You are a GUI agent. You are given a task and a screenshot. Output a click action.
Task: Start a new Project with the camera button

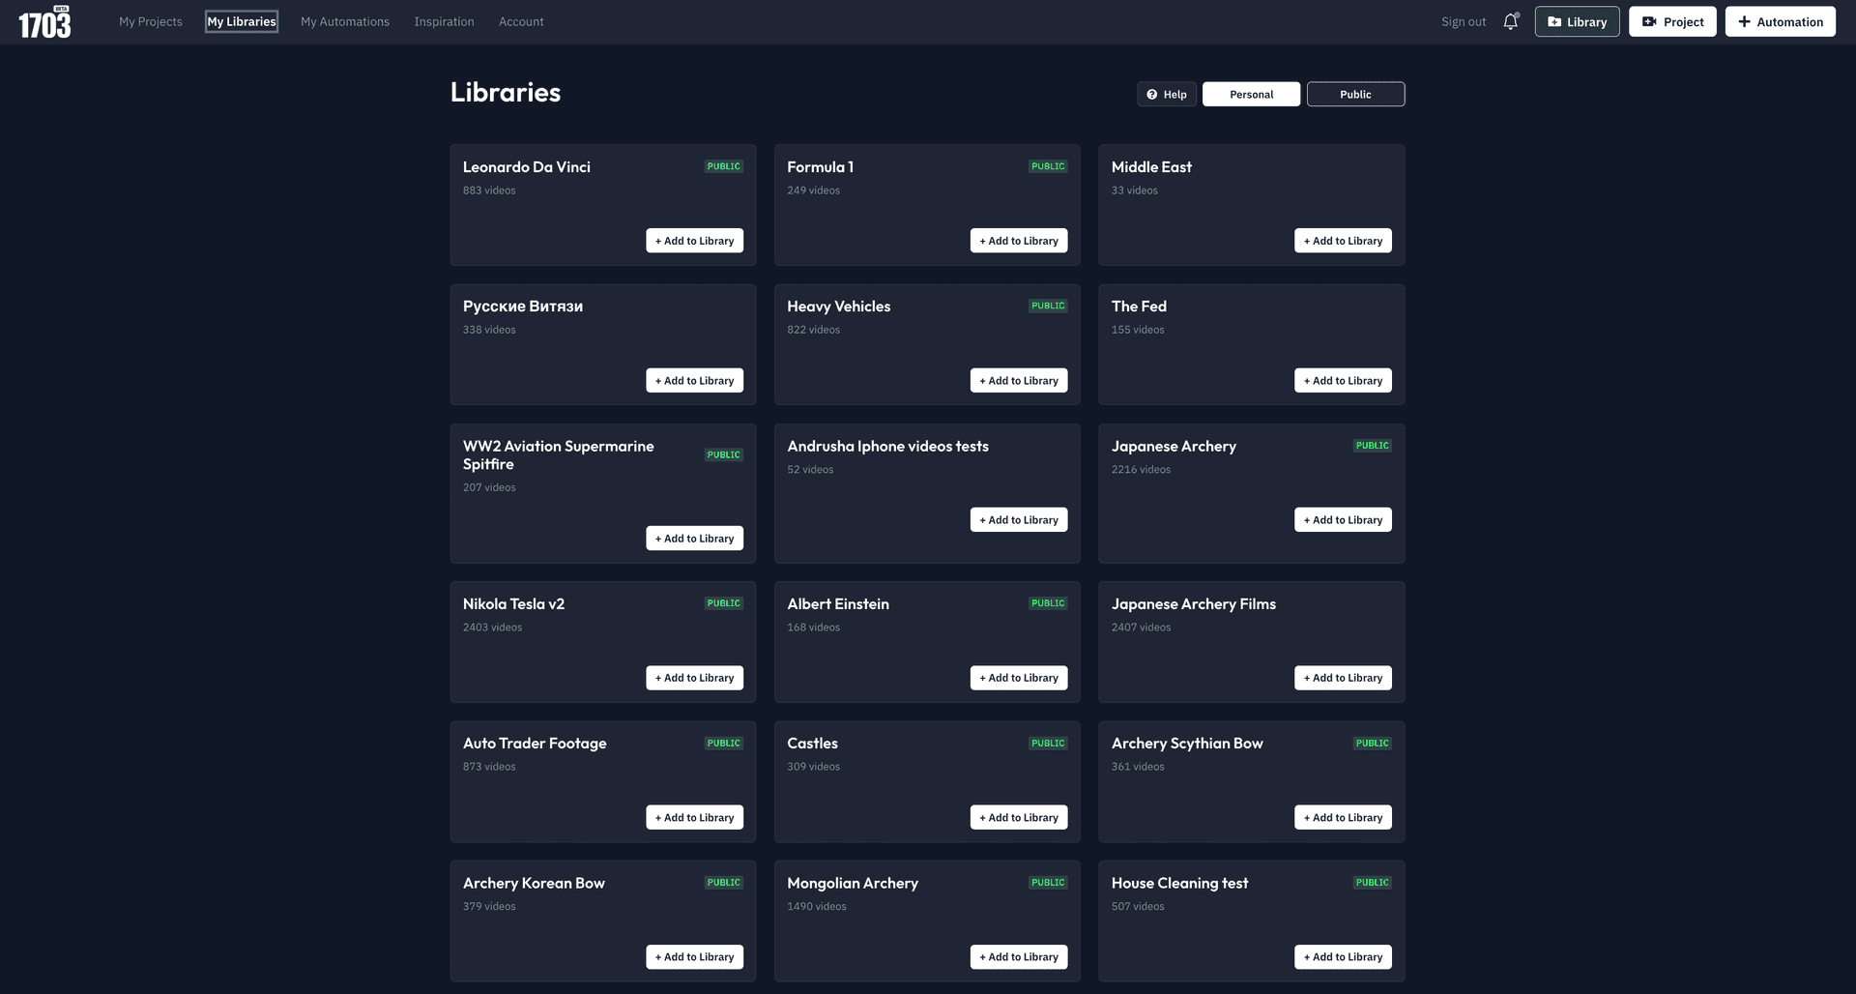tap(1671, 21)
